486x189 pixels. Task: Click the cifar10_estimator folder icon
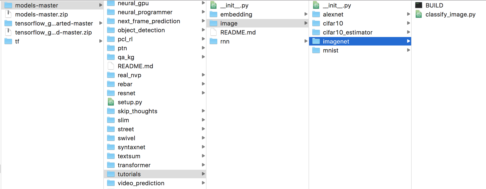(316, 32)
